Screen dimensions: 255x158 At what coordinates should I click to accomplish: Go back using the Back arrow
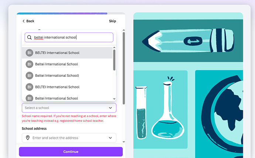[28, 21]
